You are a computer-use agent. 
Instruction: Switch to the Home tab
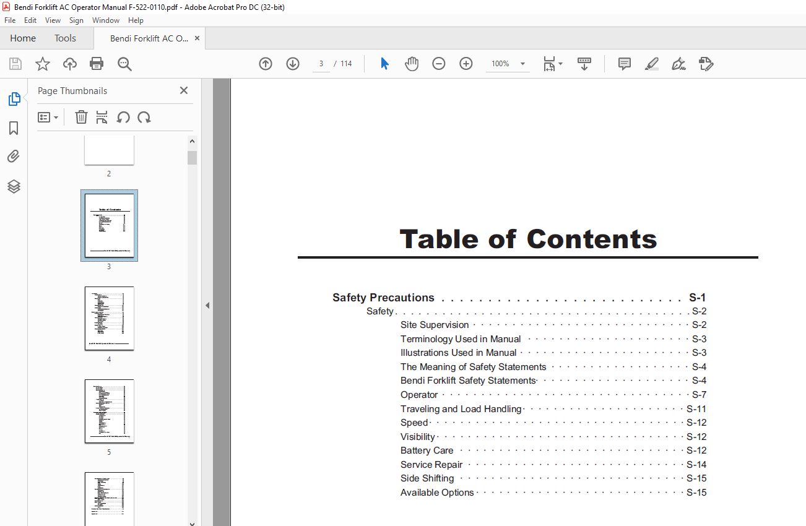click(23, 38)
